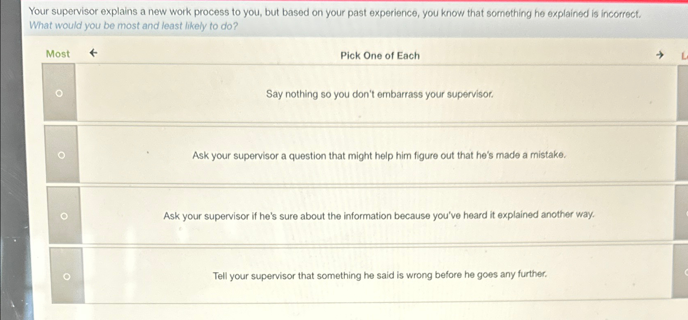The width and height of the screenshot is (688, 320).
Task: Click the 'L' Least column header label
Action: coord(684,56)
